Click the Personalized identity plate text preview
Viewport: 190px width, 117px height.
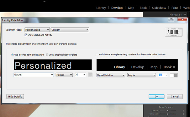click(x=53, y=65)
